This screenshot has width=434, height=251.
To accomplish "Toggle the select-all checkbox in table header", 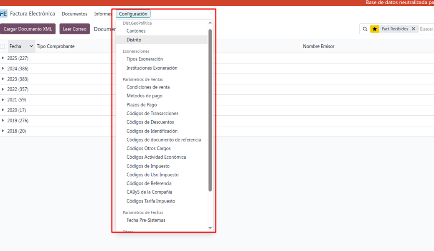I will pos(3,46).
